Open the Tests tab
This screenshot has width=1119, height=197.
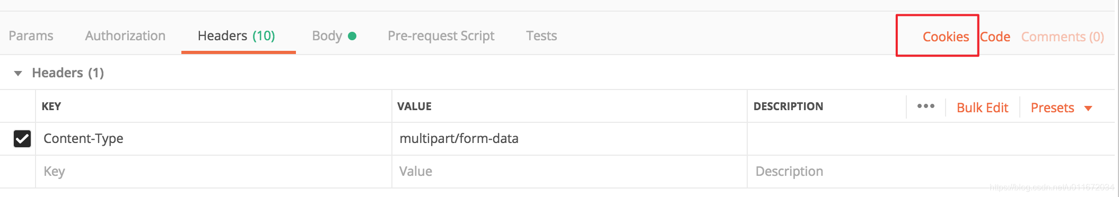pyautogui.click(x=541, y=35)
